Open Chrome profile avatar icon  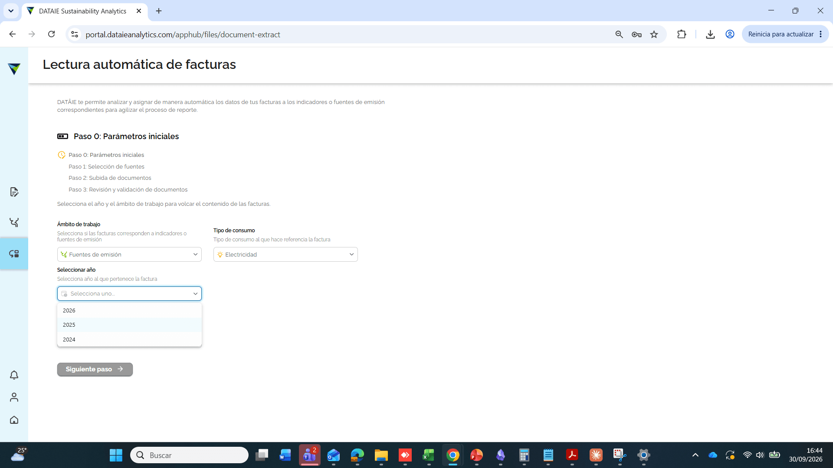point(730,34)
